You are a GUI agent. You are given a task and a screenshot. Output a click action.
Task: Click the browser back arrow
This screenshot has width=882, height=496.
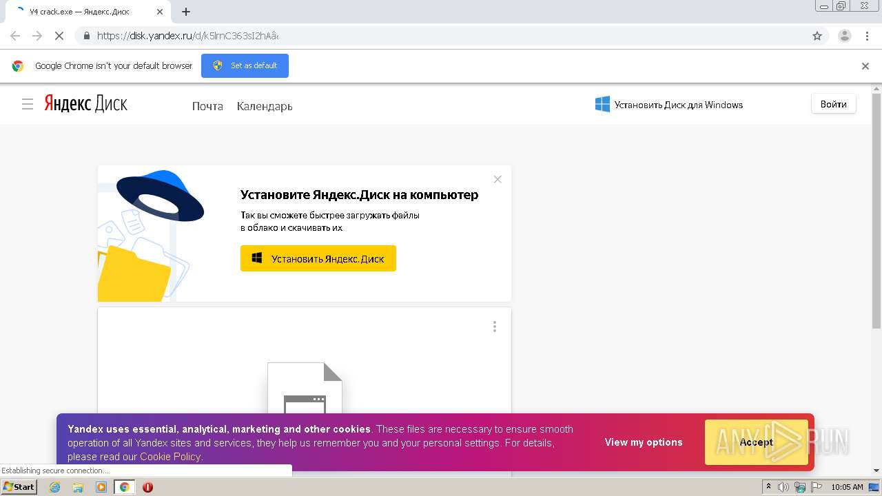(15, 36)
